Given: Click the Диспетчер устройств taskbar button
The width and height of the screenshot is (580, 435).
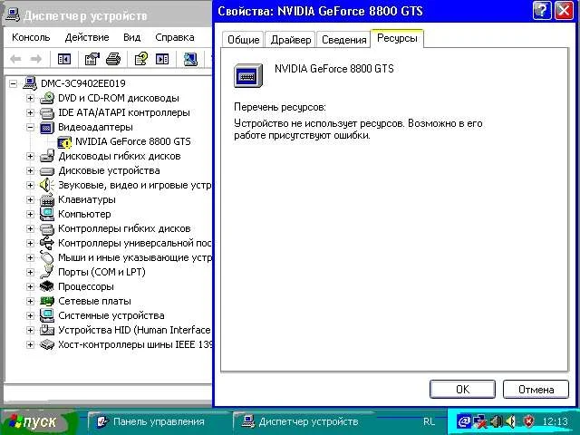Looking at the screenshot, I should [302, 421].
